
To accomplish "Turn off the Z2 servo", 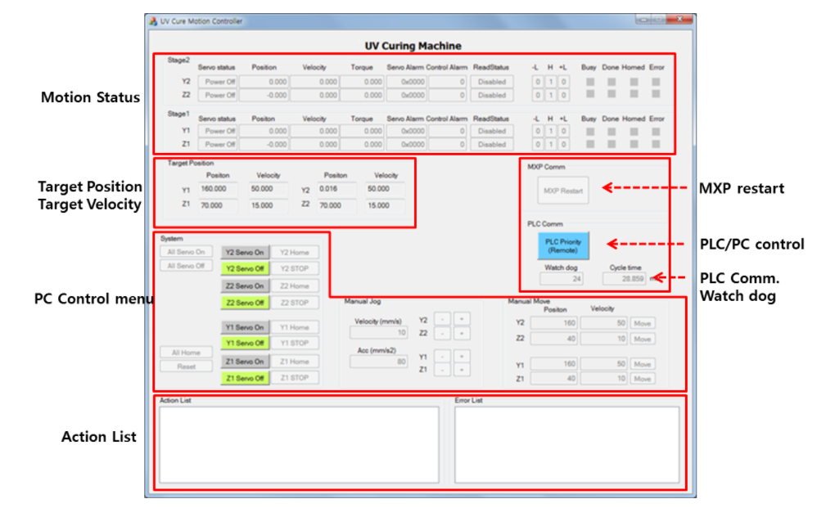I will click(244, 303).
